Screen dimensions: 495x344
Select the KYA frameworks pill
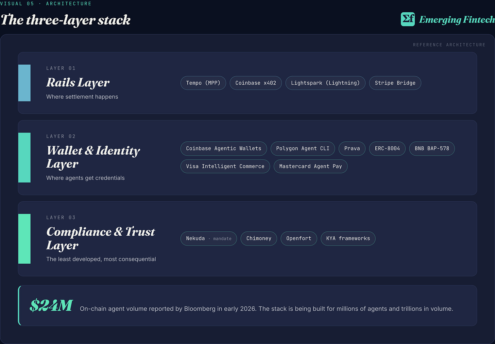348,238
